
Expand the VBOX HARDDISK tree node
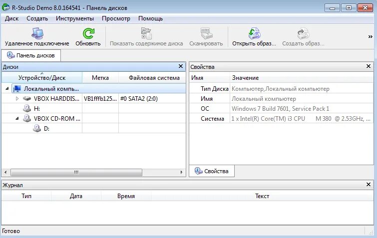17,98
